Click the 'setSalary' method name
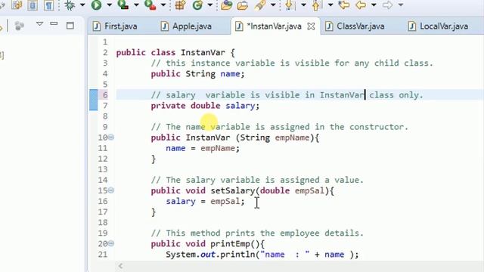This screenshot has width=484, height=272. click(x=233, y=190)
